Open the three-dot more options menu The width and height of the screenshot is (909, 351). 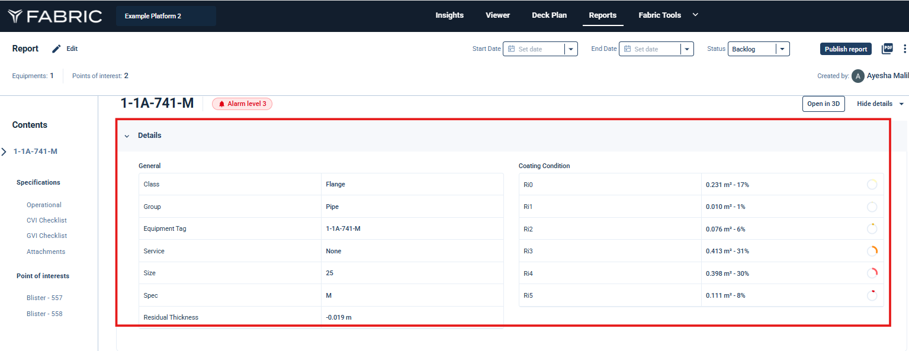click(904, 49)
